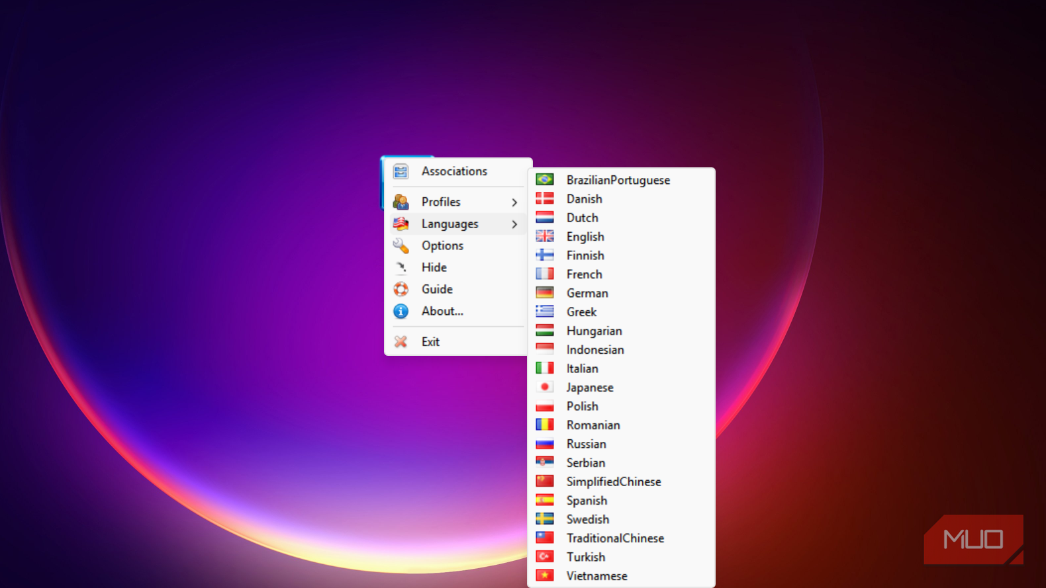Click the Options wrench icon
Image resolution: width=1046 pixels, height=588 pixels.
pos(401,245)
